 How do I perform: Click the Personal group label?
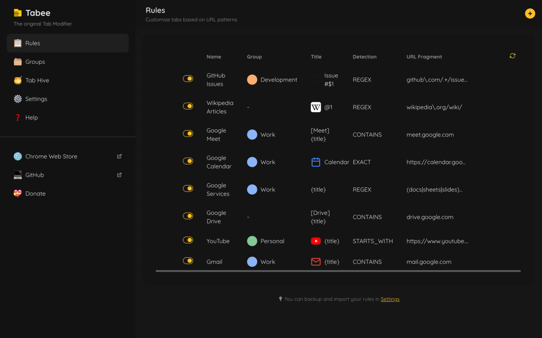click(x=272, y=241)
